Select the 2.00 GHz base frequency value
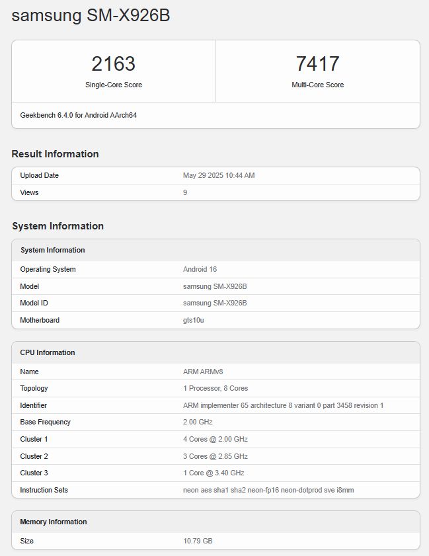 point(198,422)
